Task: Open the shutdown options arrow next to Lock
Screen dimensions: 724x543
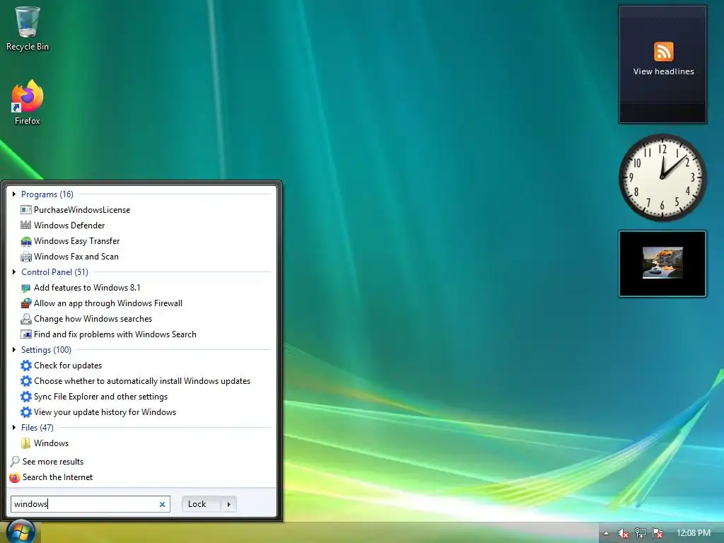Action: click(x=229, y=504)
